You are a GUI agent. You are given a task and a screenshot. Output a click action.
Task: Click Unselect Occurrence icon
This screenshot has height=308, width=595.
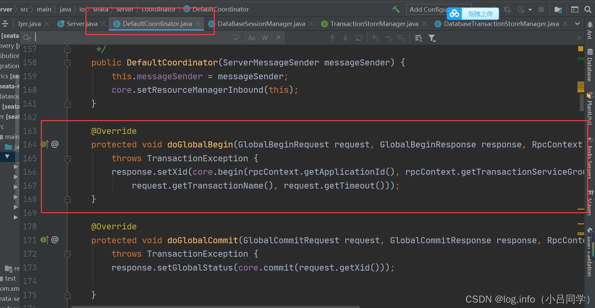(x=388, y=38)
